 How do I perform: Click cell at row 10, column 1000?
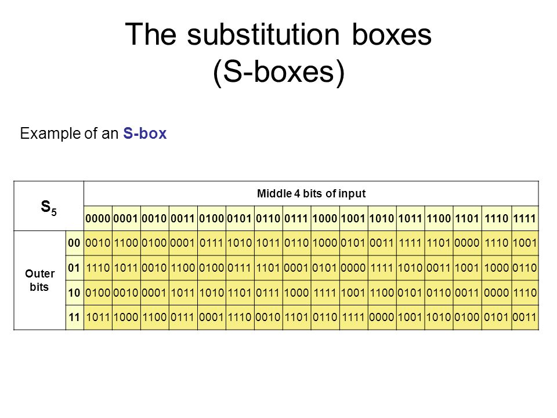tap(325, 293)
